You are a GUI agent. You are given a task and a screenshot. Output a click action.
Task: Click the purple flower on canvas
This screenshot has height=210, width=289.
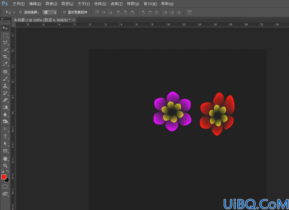[172, 111]
